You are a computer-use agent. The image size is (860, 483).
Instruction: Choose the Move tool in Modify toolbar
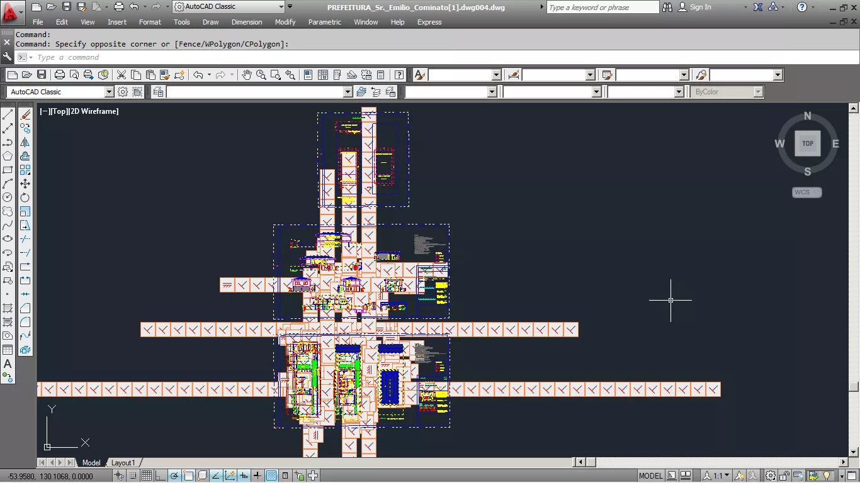point(25,184)
